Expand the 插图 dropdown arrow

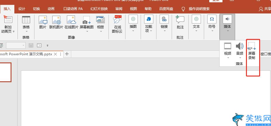pos(133,31)
